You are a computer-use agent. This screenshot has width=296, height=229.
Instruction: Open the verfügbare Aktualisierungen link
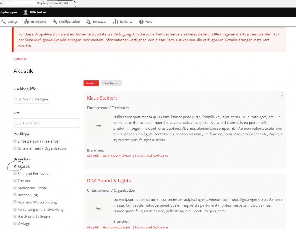(58, 40)
